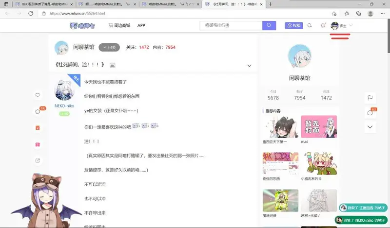Open recommended thumbnail 速写×代餐
Screen dimensions: 390x228
coord(319,200)
